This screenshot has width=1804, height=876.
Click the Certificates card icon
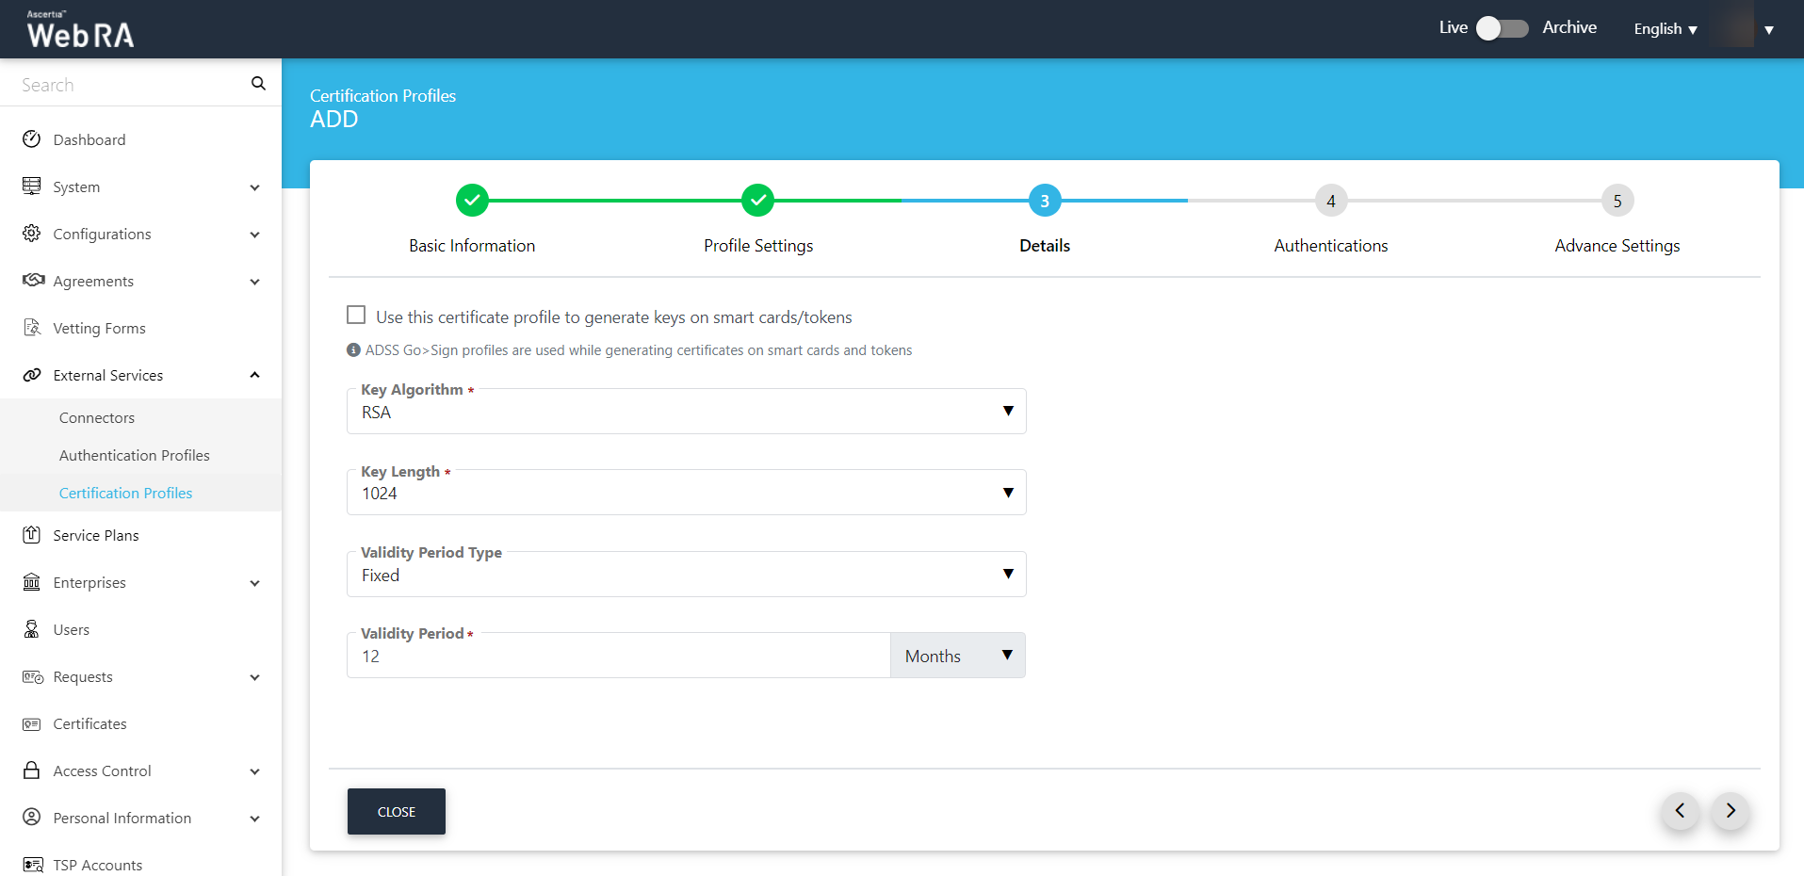click(x=32, y=723)
